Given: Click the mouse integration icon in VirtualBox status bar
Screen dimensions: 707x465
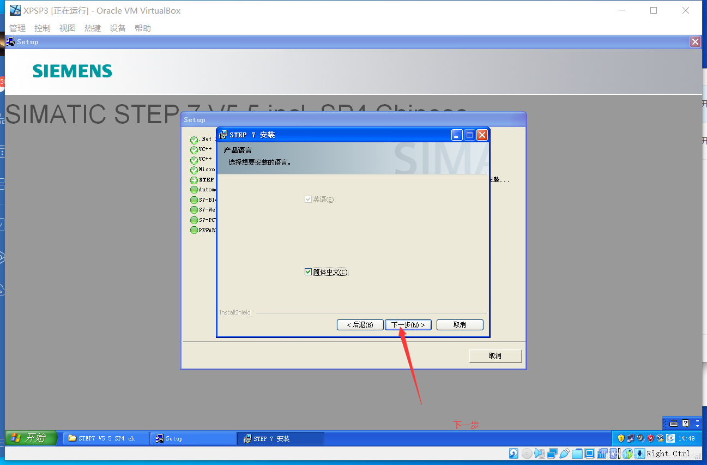Looking at the screenshot, I should [x=627, y=453].
